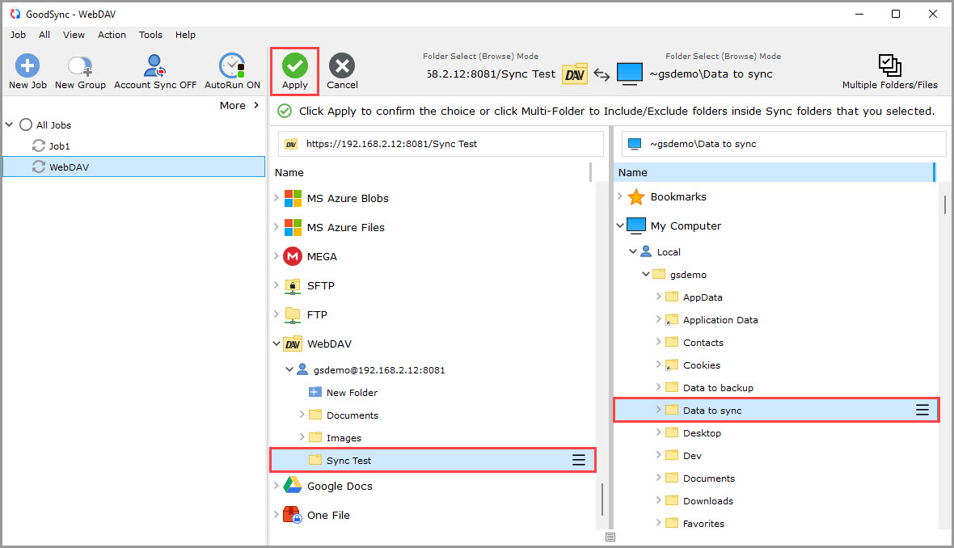Click the left pane vertical scrollbar
Screen dimensions: 954x548
pos(602,499)
